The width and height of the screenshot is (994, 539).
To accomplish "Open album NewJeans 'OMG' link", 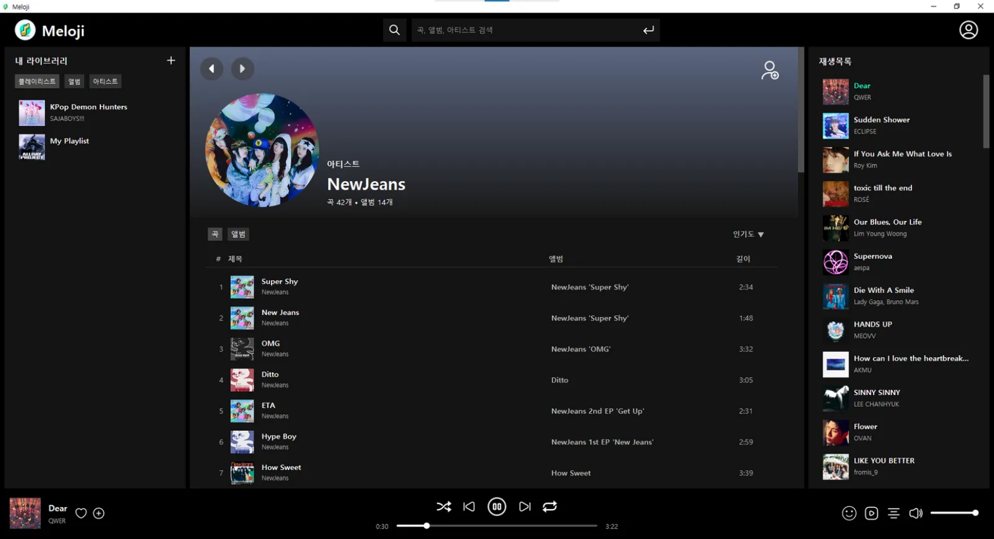I will [x=581, y=349].
